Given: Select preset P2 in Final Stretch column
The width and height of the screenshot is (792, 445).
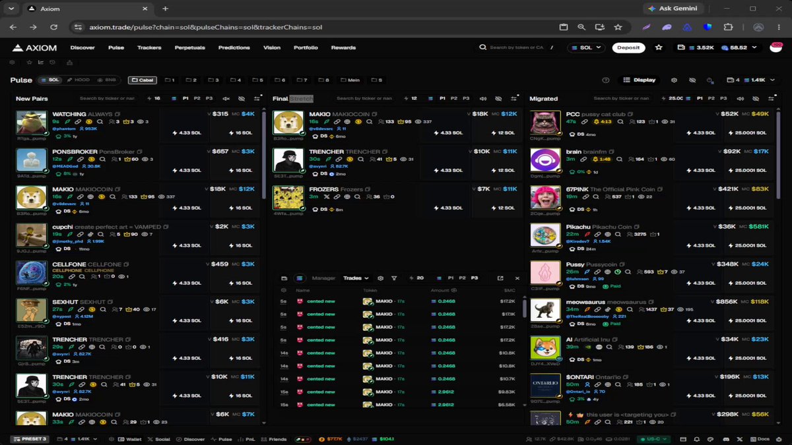Looking at the screenshot, I should tap(453, 98).
